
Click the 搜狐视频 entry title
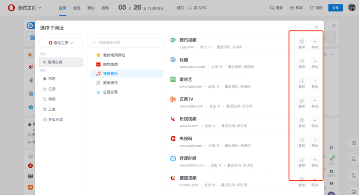[x=188, y=178]
